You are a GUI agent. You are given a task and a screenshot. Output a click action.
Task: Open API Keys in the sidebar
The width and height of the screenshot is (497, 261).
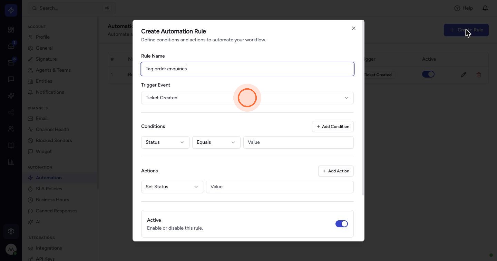click(45, 259)
